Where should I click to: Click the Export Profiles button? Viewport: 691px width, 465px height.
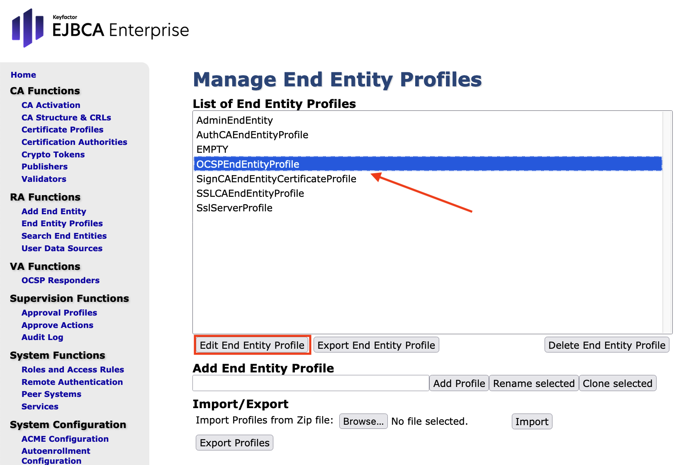coord(234,443)
